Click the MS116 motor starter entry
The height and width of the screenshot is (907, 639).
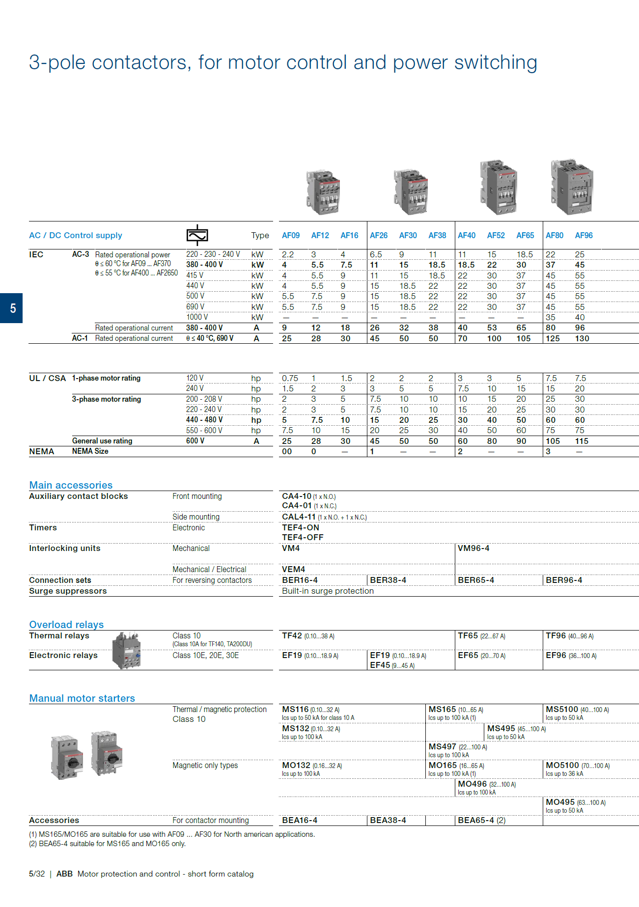295,710
